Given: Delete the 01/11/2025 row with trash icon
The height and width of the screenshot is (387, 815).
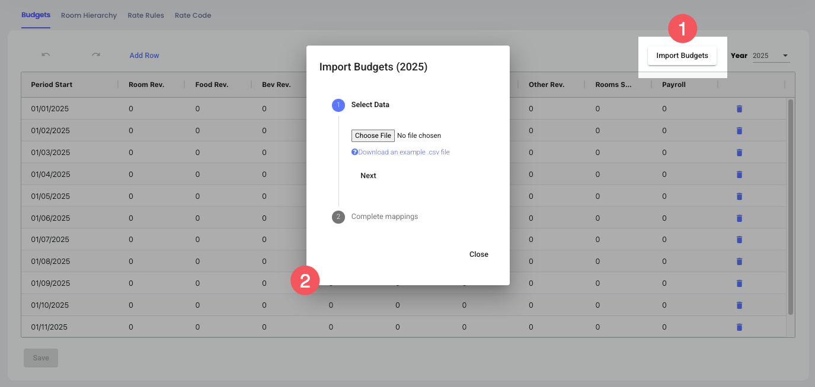Looking at the screenshot, I should (x=739, y=327).
